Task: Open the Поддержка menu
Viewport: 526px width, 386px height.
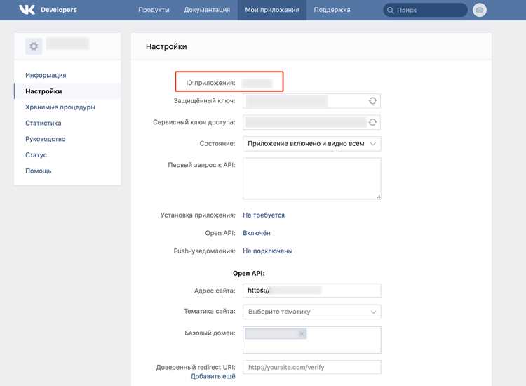Action: click(x=332, y=10)
